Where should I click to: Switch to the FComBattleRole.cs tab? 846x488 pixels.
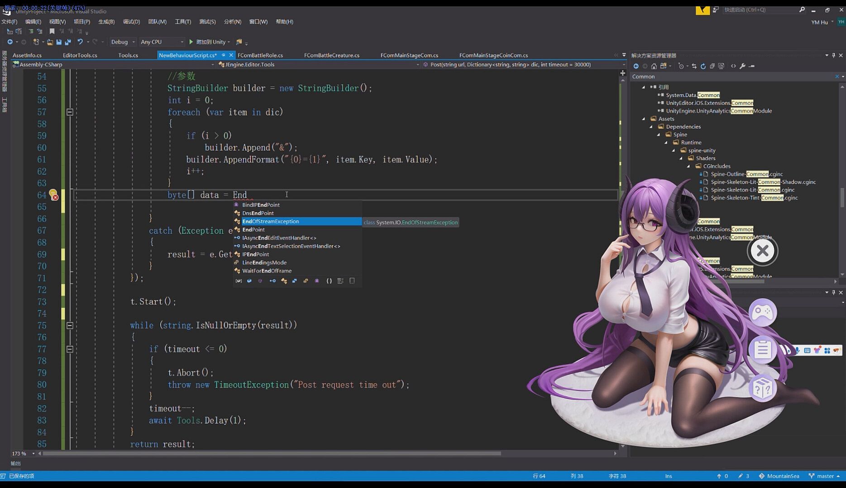[260, 55]
